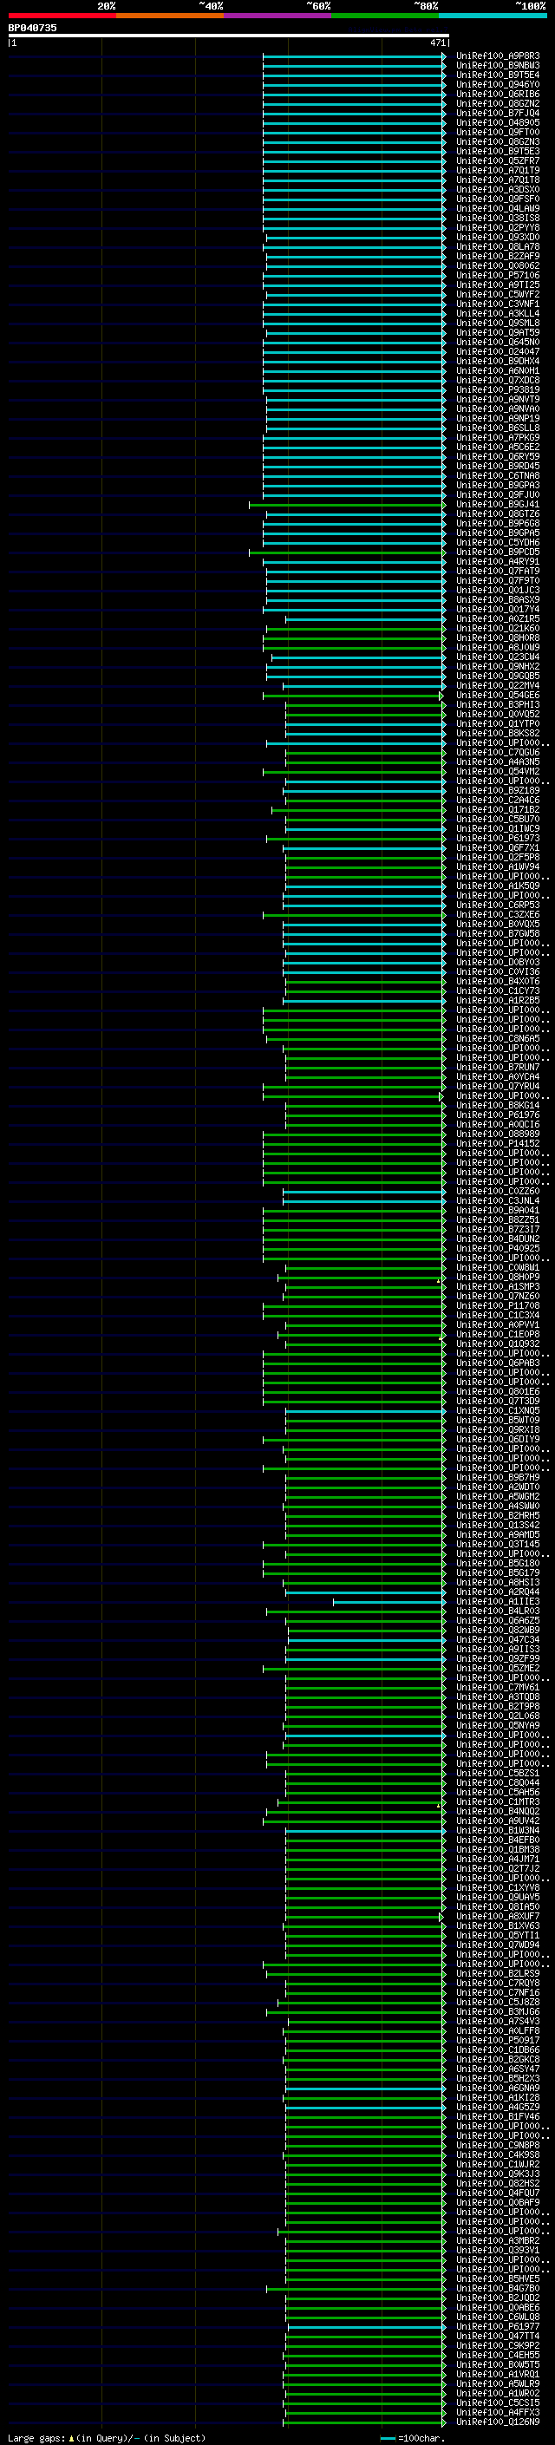Select hit label UniRef100_A3DSX0

tap(497, 190)
